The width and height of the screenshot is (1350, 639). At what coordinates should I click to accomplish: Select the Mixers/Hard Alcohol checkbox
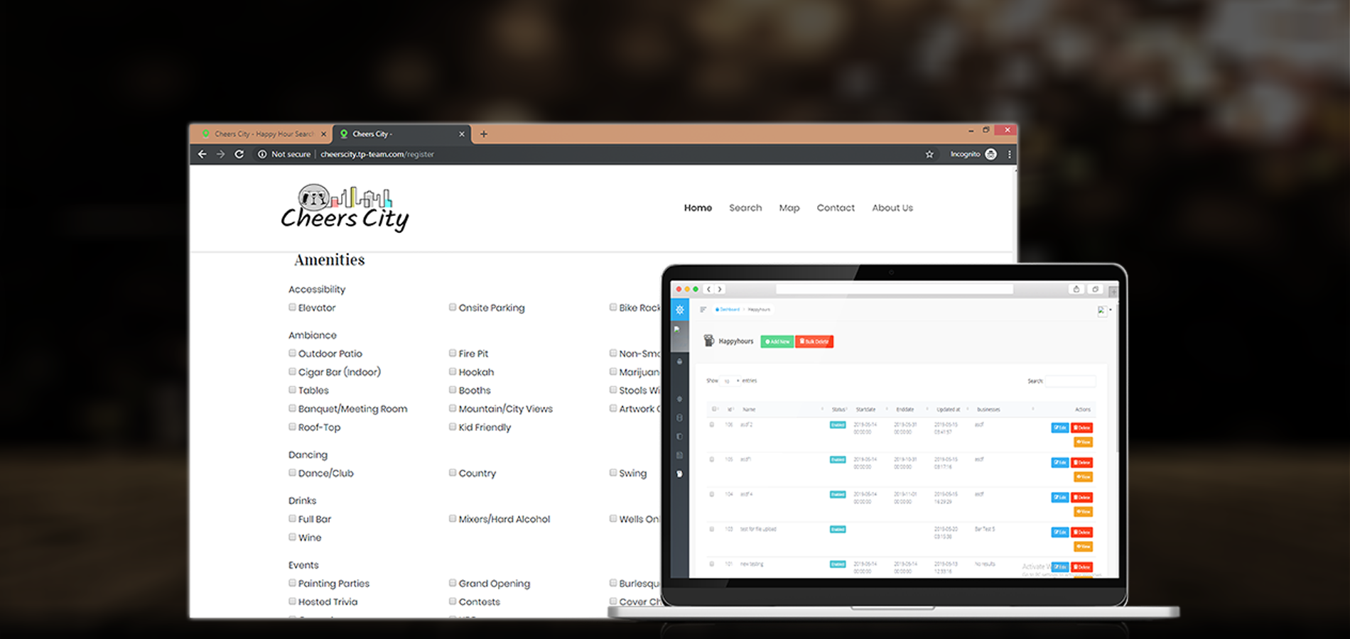(x=453, y=519)
